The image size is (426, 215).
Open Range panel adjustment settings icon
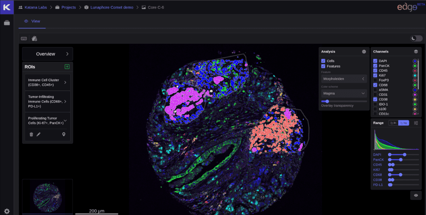pyautogui.click(x=416, y=123)
